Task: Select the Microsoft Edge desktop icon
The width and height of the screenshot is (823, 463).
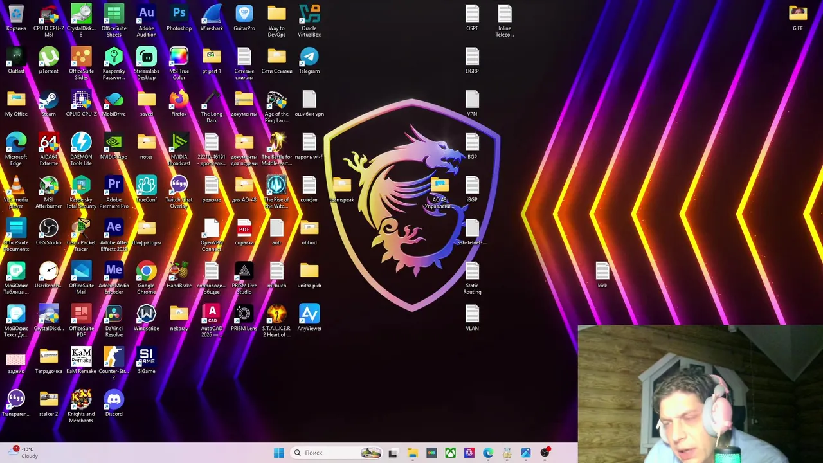Action: pyautogui.click(x=16, y=149)
